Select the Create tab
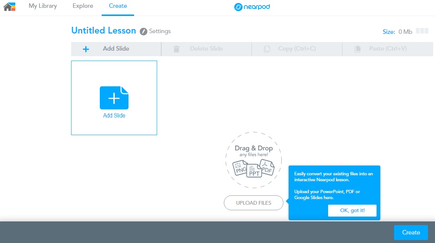 click(x=118, y=6)
